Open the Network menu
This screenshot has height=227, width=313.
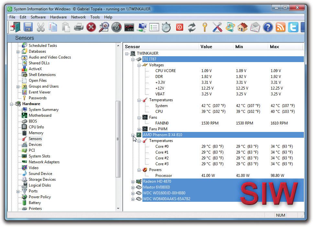78,17
